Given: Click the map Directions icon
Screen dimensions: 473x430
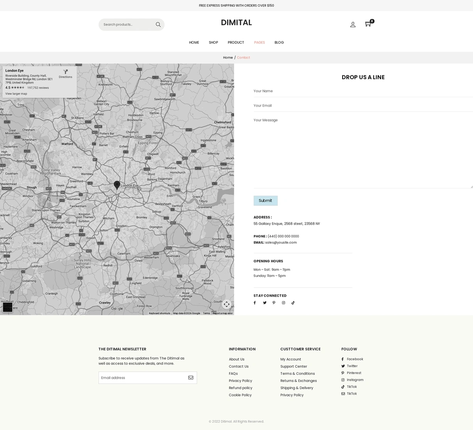Looking at the screenshot, I should pos(65,72).
